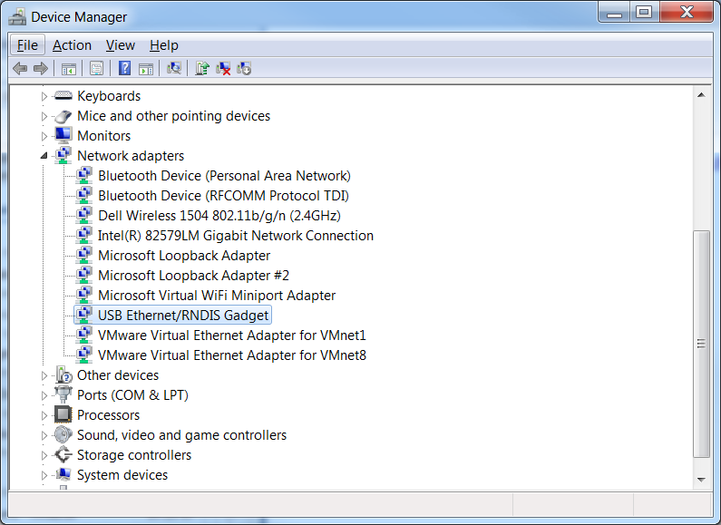
Task: Select Dell Wireless 1504 802.11b/g/n adapter
Action: click(x=219, y=216)
